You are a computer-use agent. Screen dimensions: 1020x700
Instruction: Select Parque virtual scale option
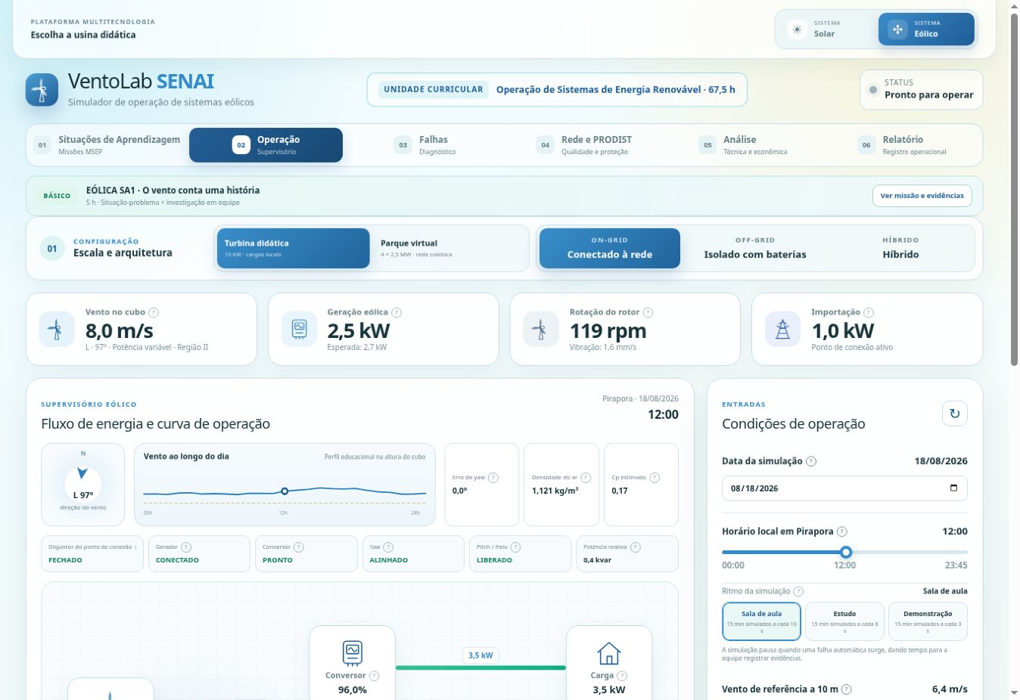point(449,248)
